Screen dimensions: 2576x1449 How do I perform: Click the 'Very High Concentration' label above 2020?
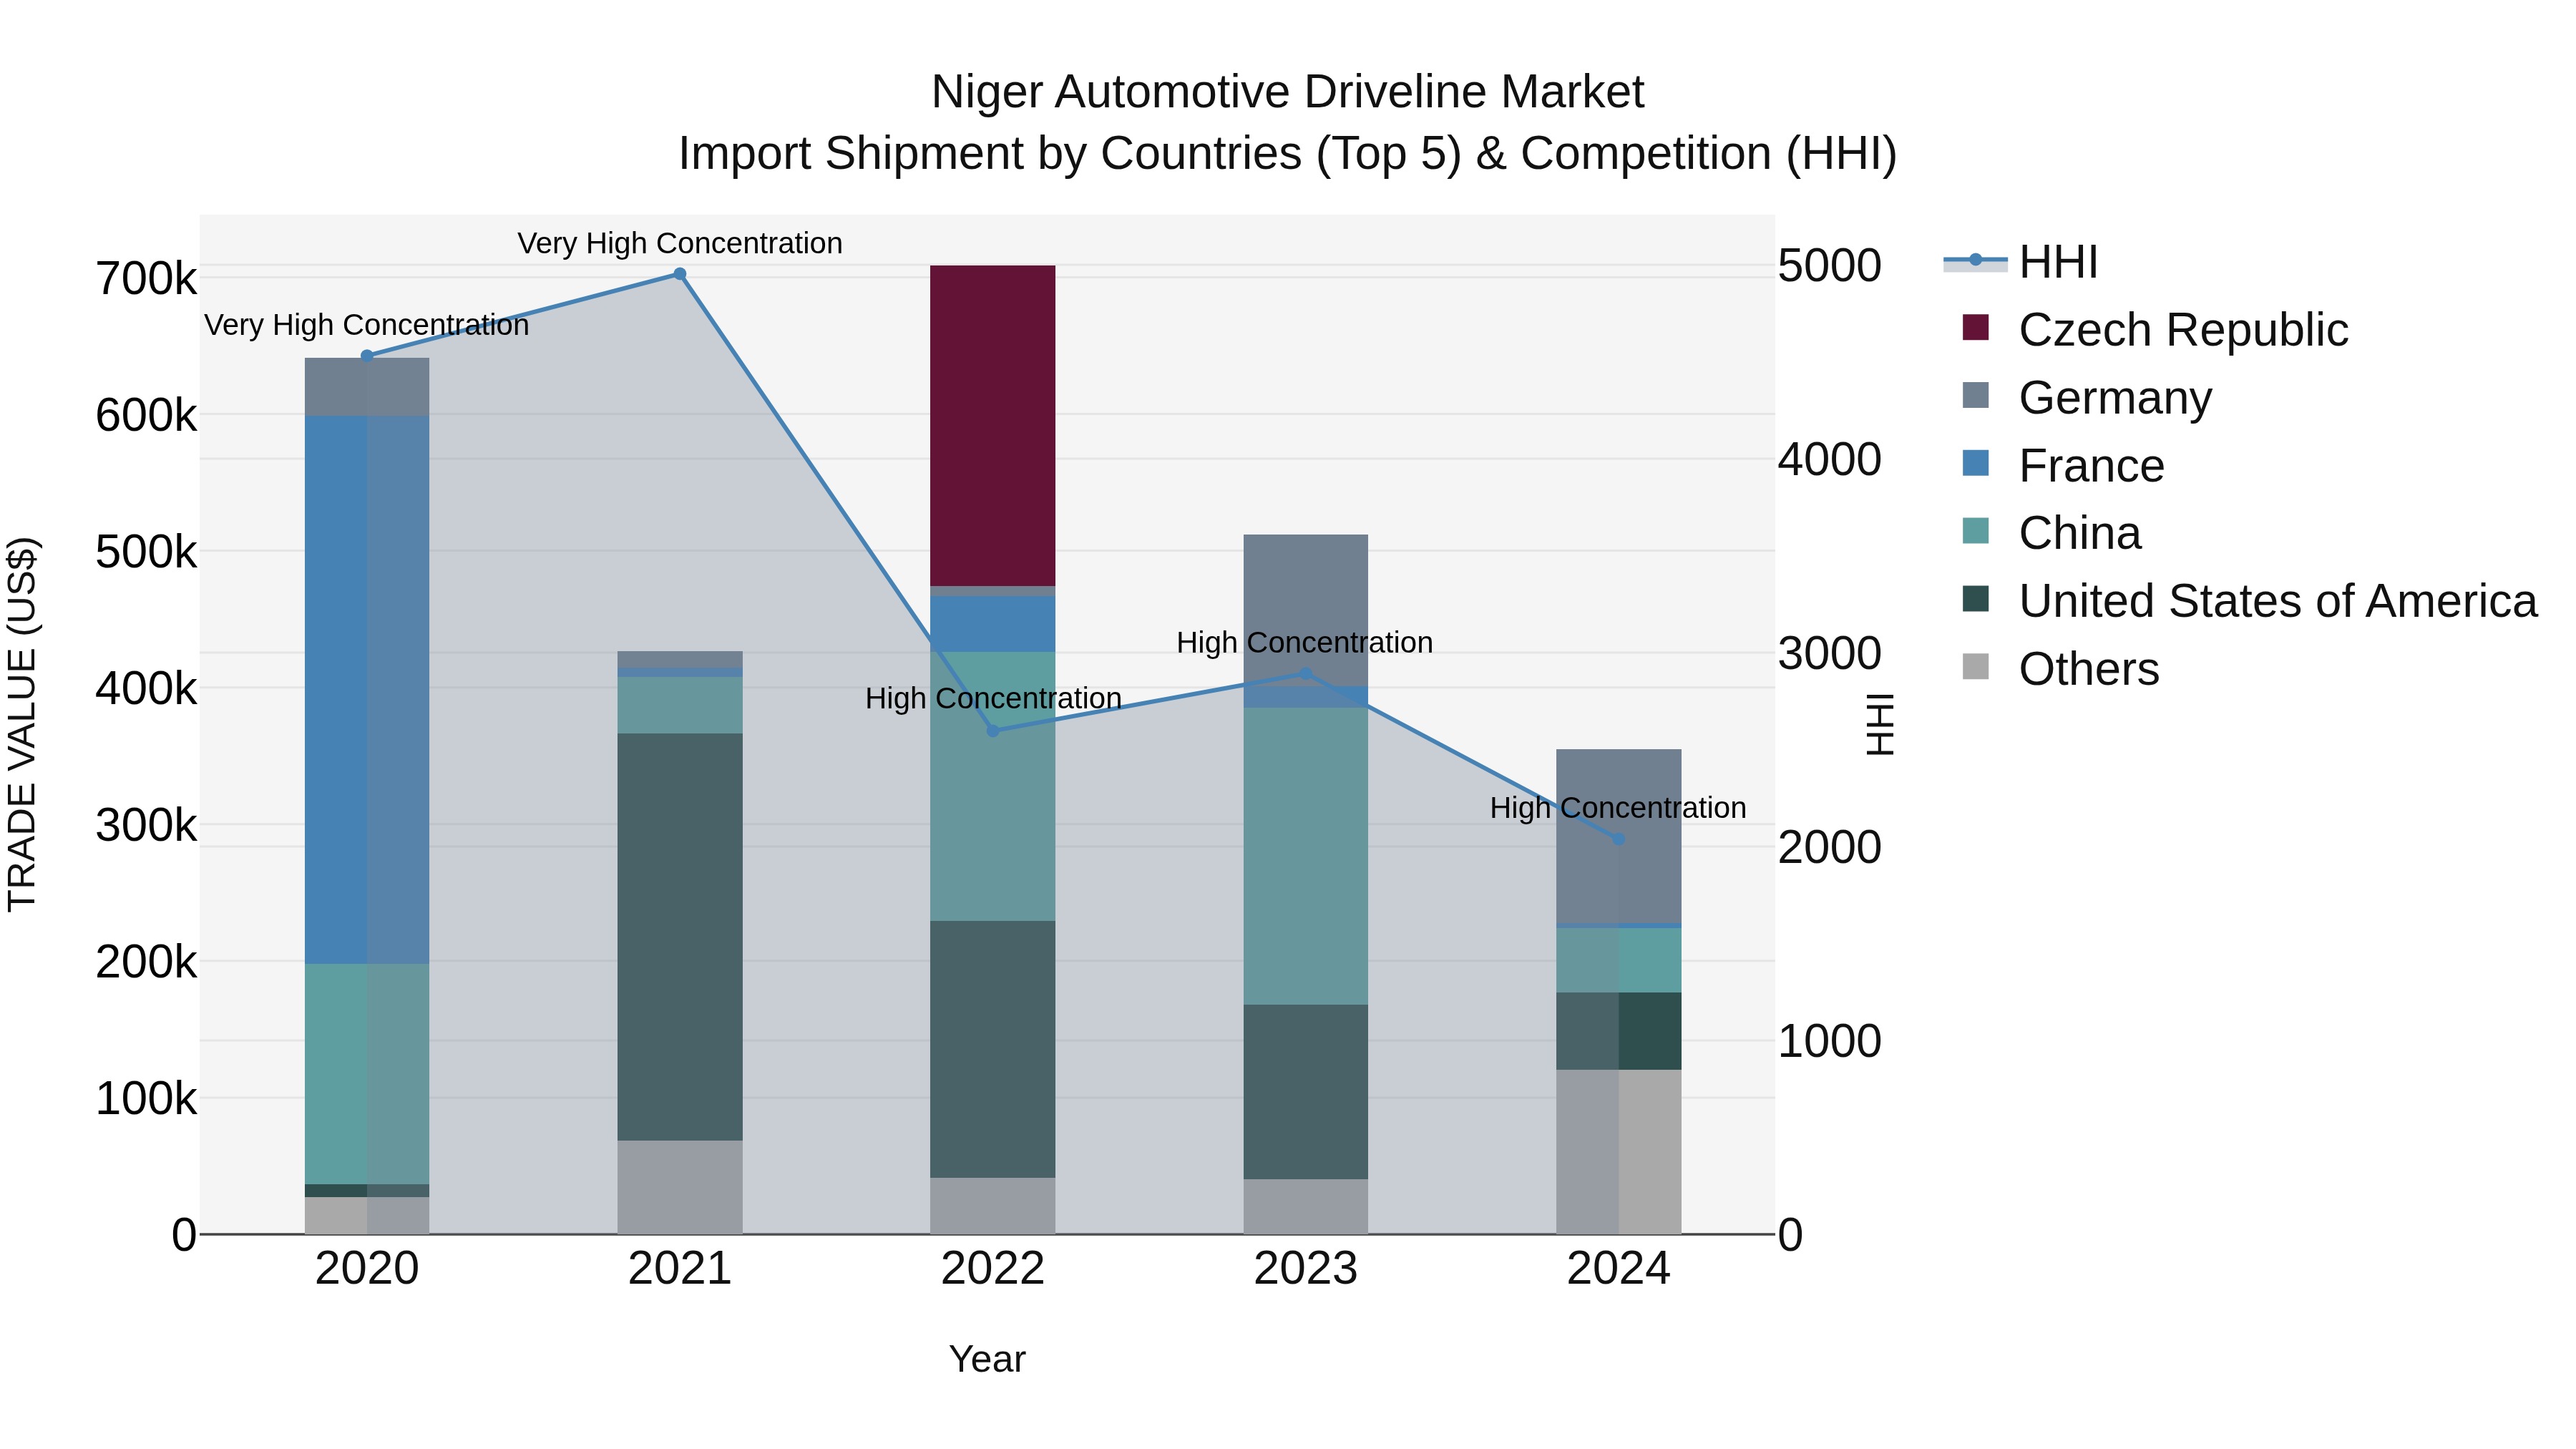click(367, 325)
